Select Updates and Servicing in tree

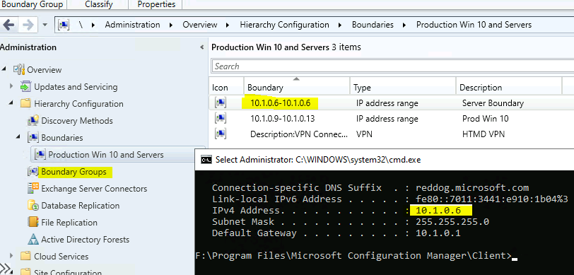point(76,87)
